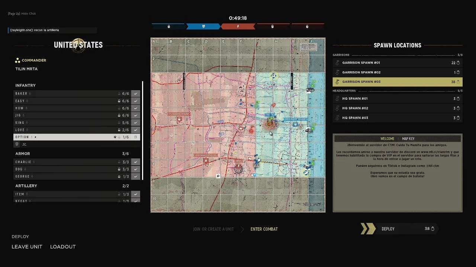Toggle the lock on Option unit
Viewport: 476px width, 267px height.
(119, 137)
